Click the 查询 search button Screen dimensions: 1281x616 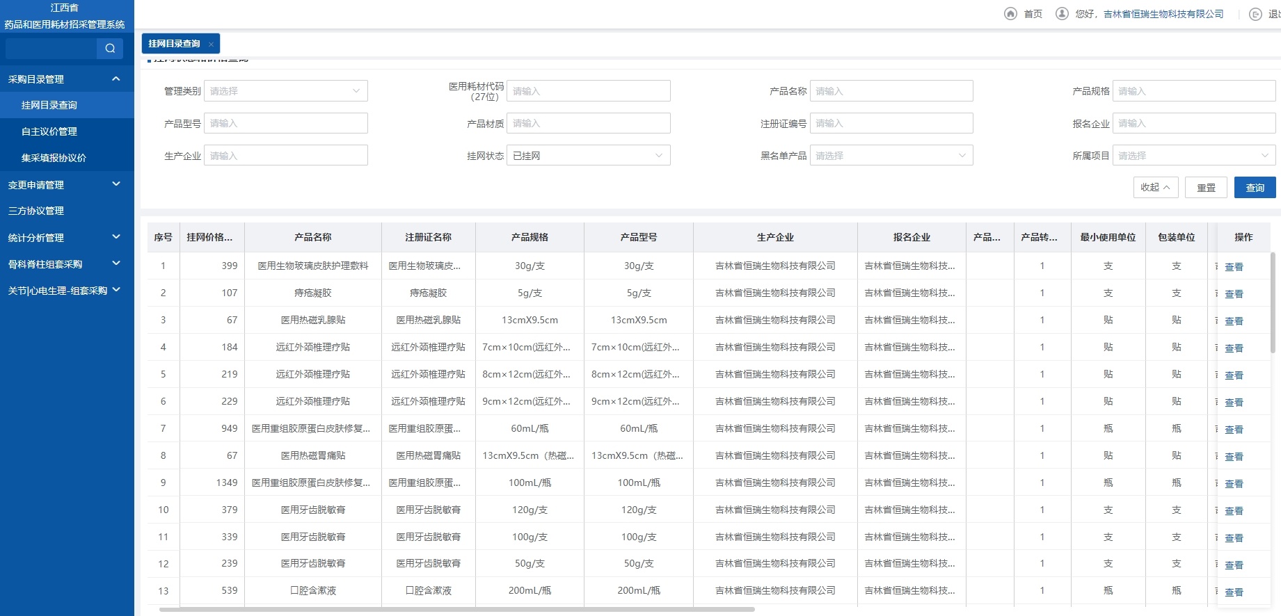(1255, 188)
